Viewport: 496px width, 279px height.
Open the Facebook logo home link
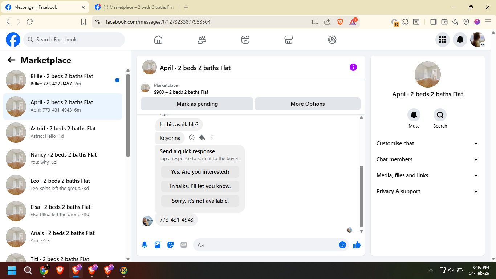[13, 40]
